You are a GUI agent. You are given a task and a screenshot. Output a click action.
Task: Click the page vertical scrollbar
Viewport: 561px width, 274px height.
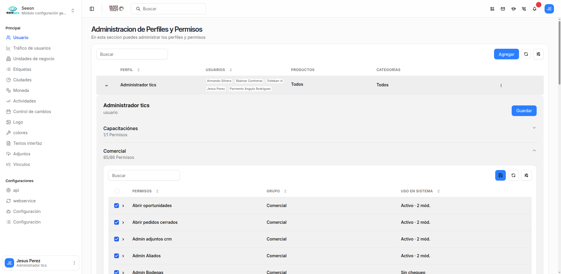click(x=559, y=53)
